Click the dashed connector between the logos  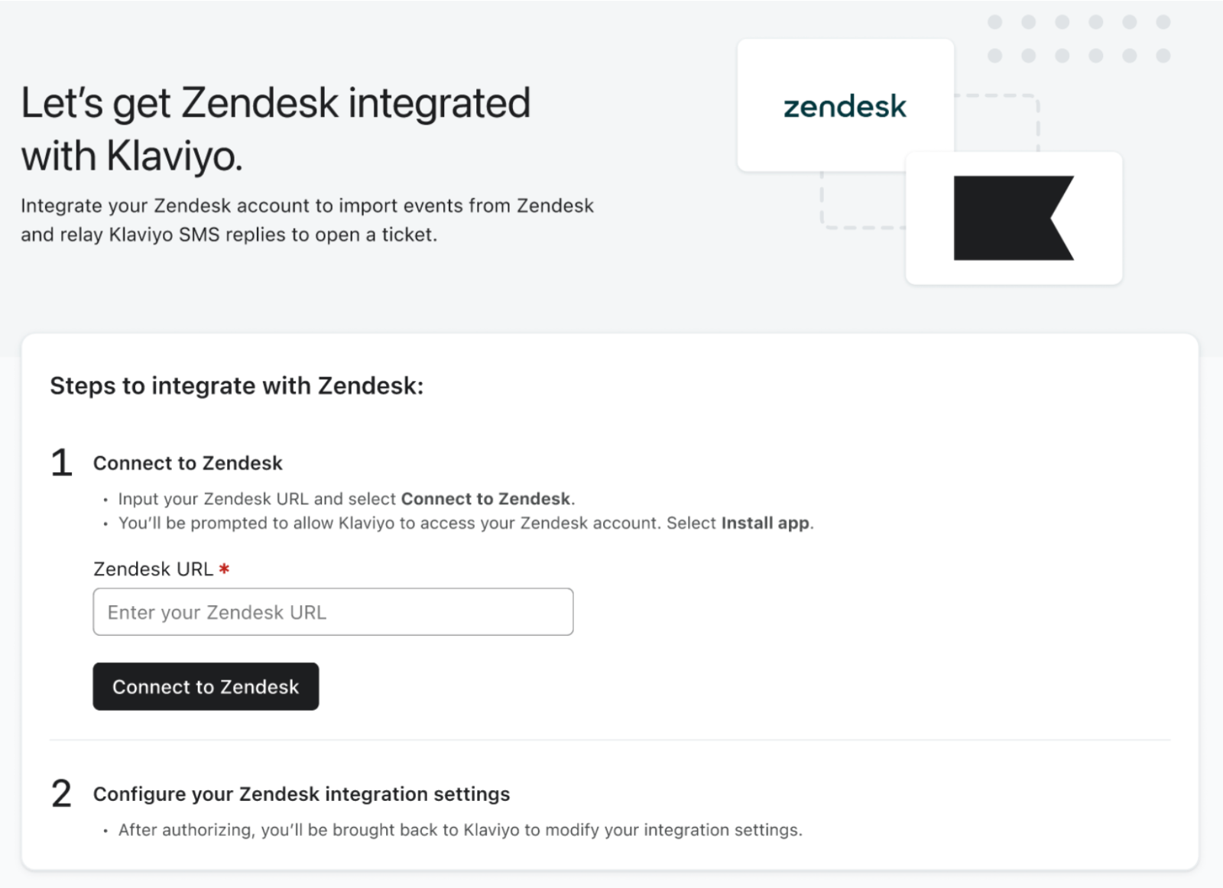[998, 96]
